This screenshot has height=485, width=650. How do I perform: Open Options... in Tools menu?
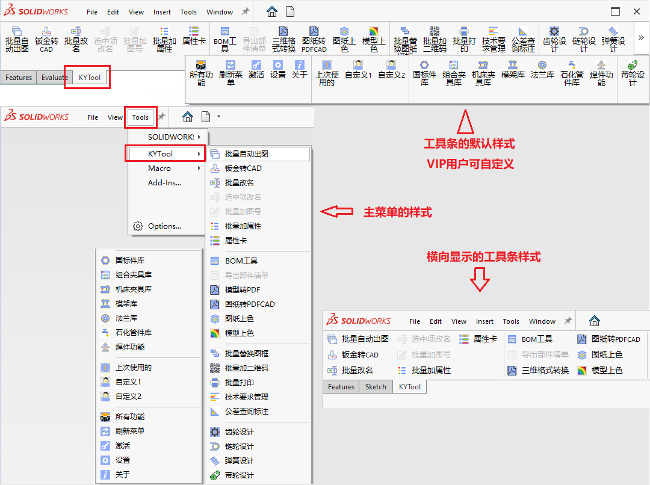point(164,226)
